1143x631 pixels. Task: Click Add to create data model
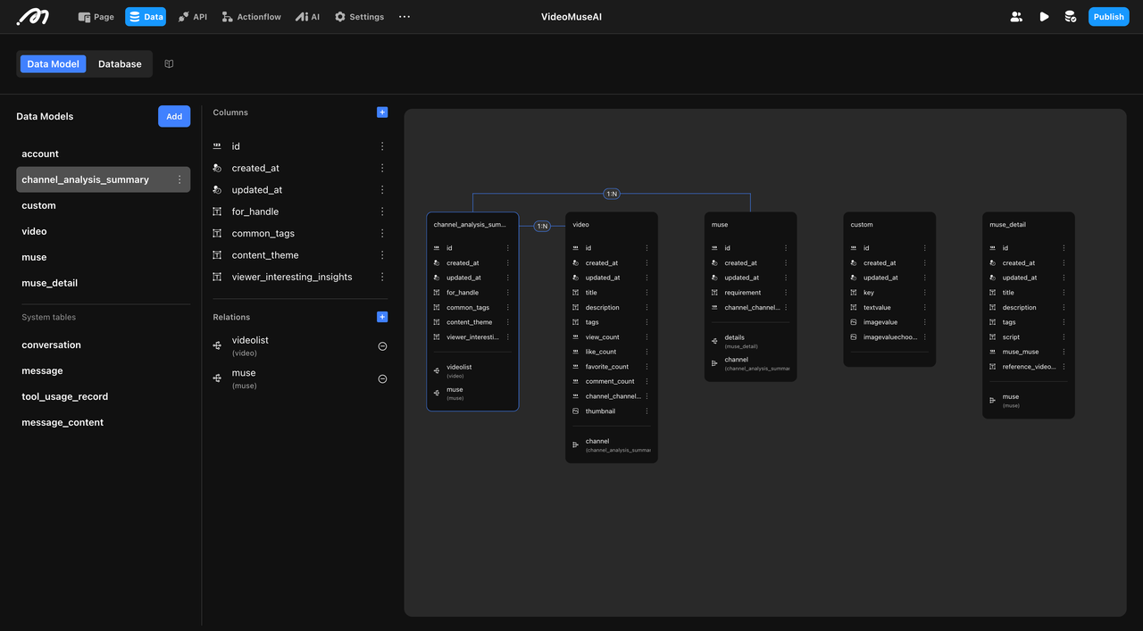(x=174, y=116)
